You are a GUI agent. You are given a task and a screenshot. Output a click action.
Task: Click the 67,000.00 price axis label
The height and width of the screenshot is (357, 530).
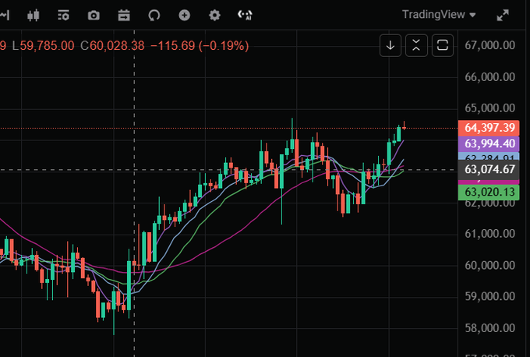coord(489,45)
